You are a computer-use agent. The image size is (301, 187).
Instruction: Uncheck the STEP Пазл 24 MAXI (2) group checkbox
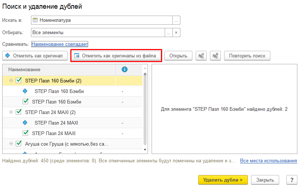tap(19, 112)
